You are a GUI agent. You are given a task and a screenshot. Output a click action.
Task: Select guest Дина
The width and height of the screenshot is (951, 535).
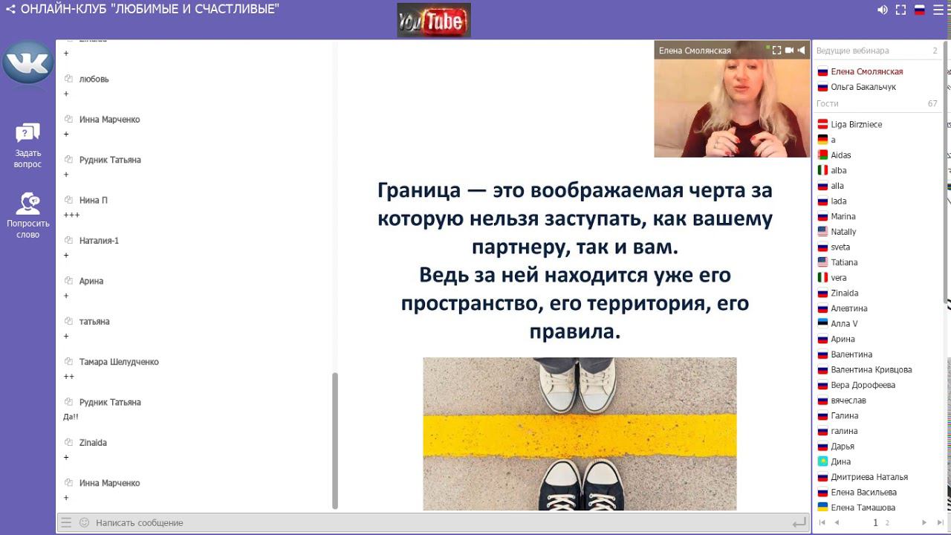[x=841, y=461]
